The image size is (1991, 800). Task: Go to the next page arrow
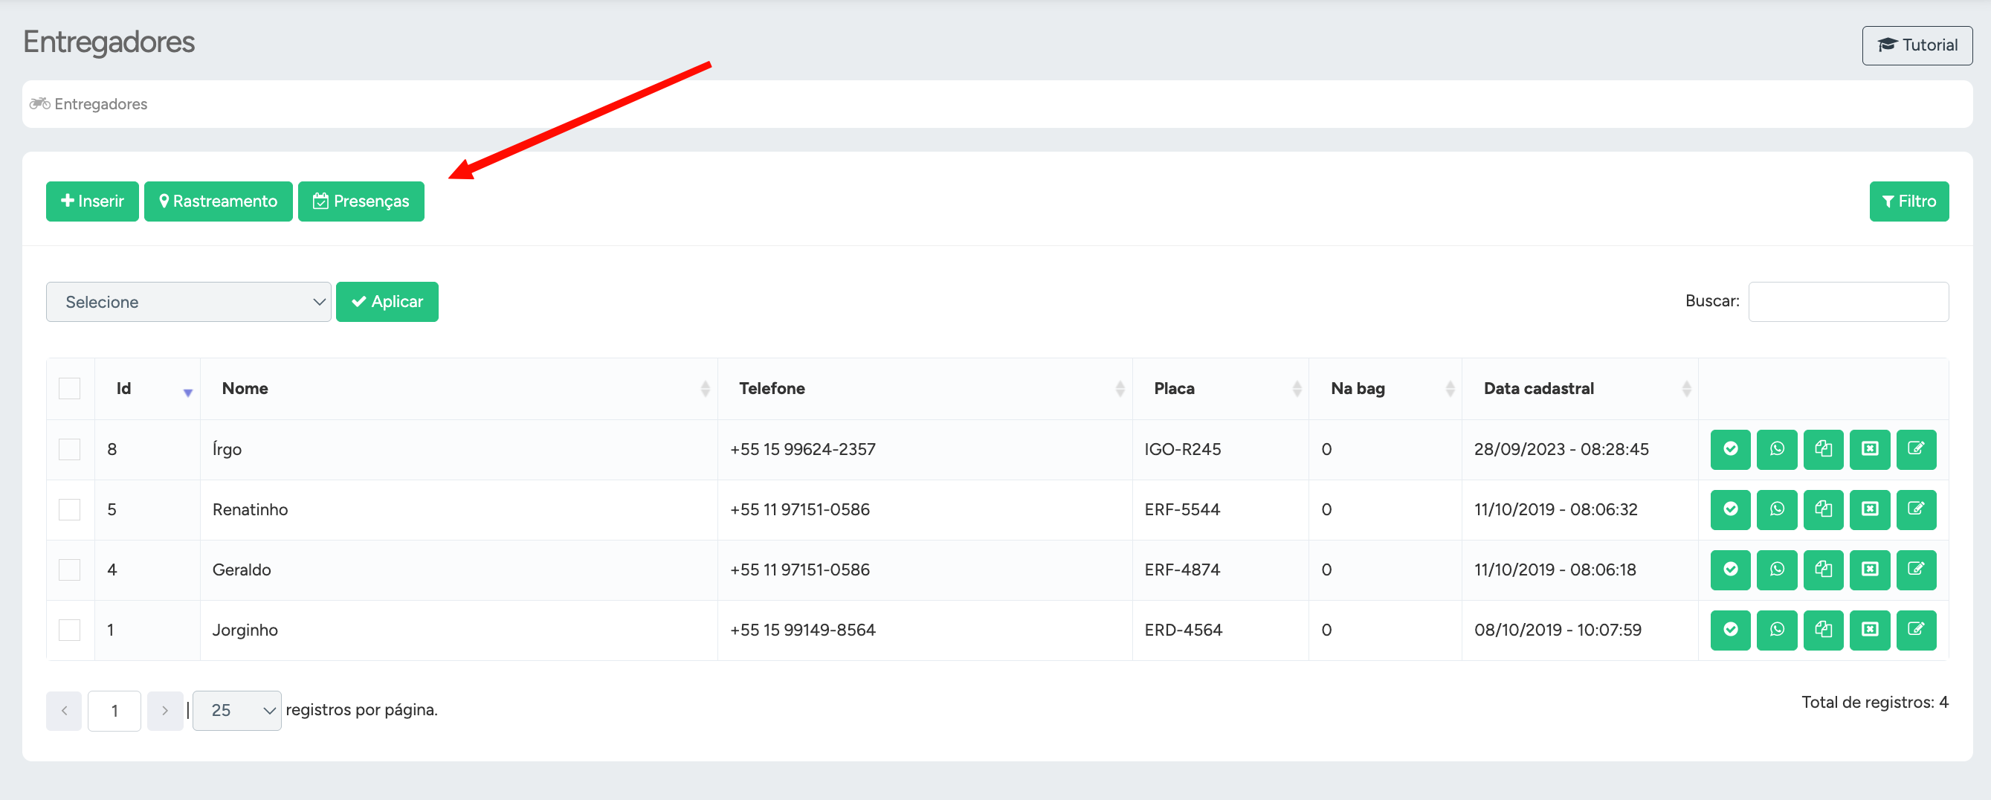[164, 710]
